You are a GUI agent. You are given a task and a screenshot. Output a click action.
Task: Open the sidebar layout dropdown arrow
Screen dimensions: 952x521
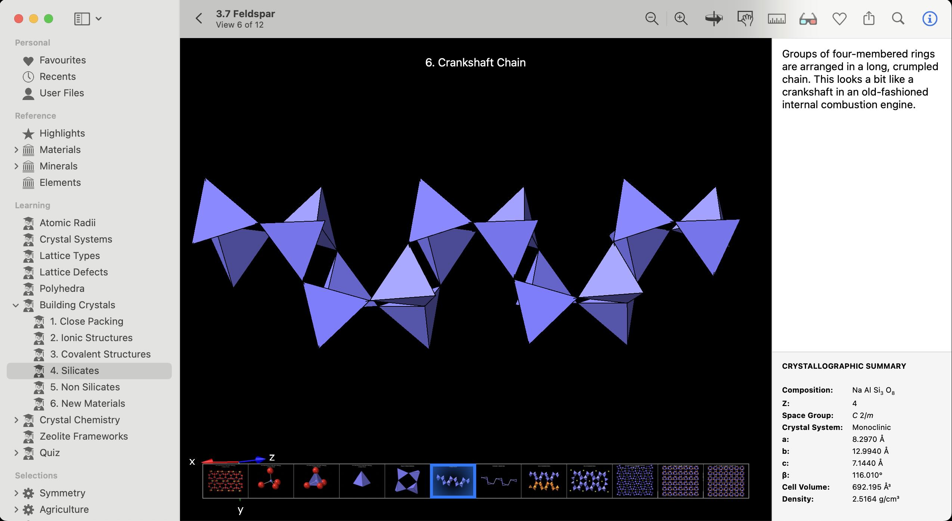pos(99,19)
